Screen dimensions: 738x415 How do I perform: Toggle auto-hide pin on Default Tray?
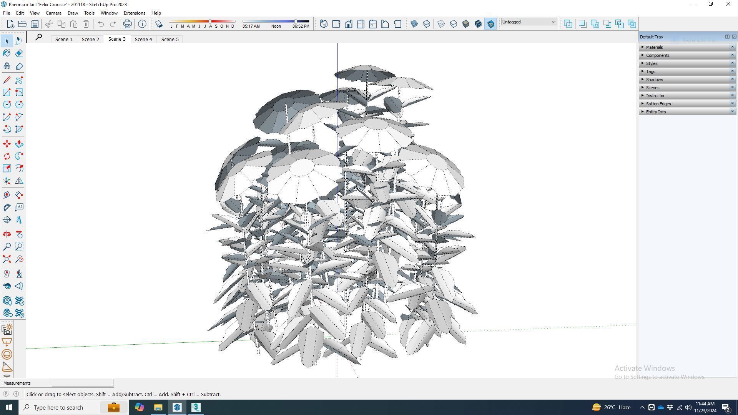pos(727,37)
